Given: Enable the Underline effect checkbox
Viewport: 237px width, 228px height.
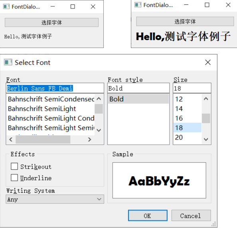Looking at the screenshot, I should tap(14, 178).
